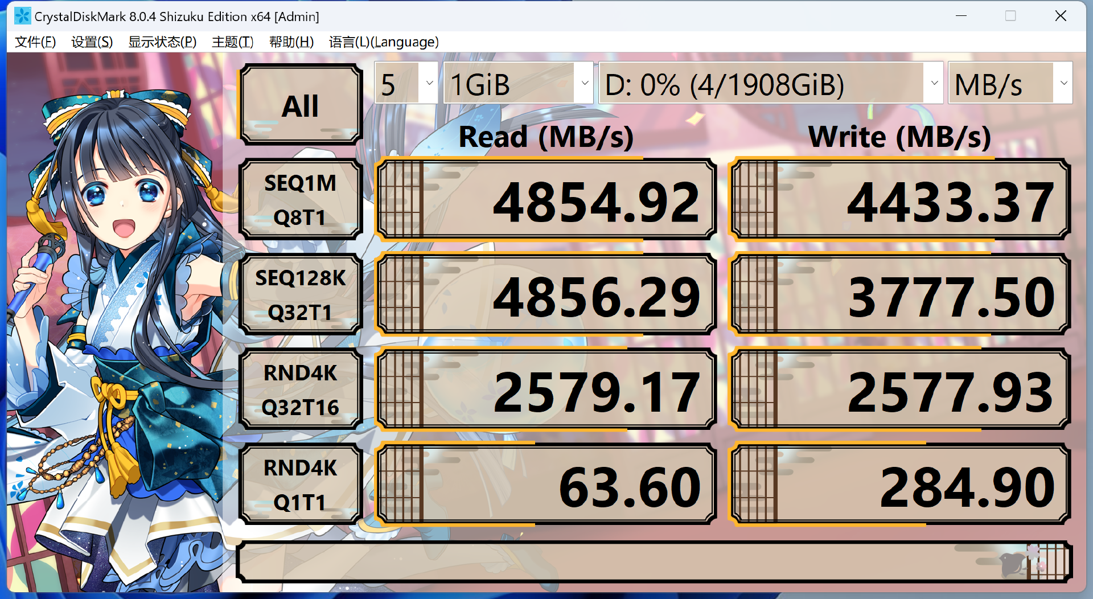Click the RND4K Q32T16 read result 2579.17

point(546,389)
